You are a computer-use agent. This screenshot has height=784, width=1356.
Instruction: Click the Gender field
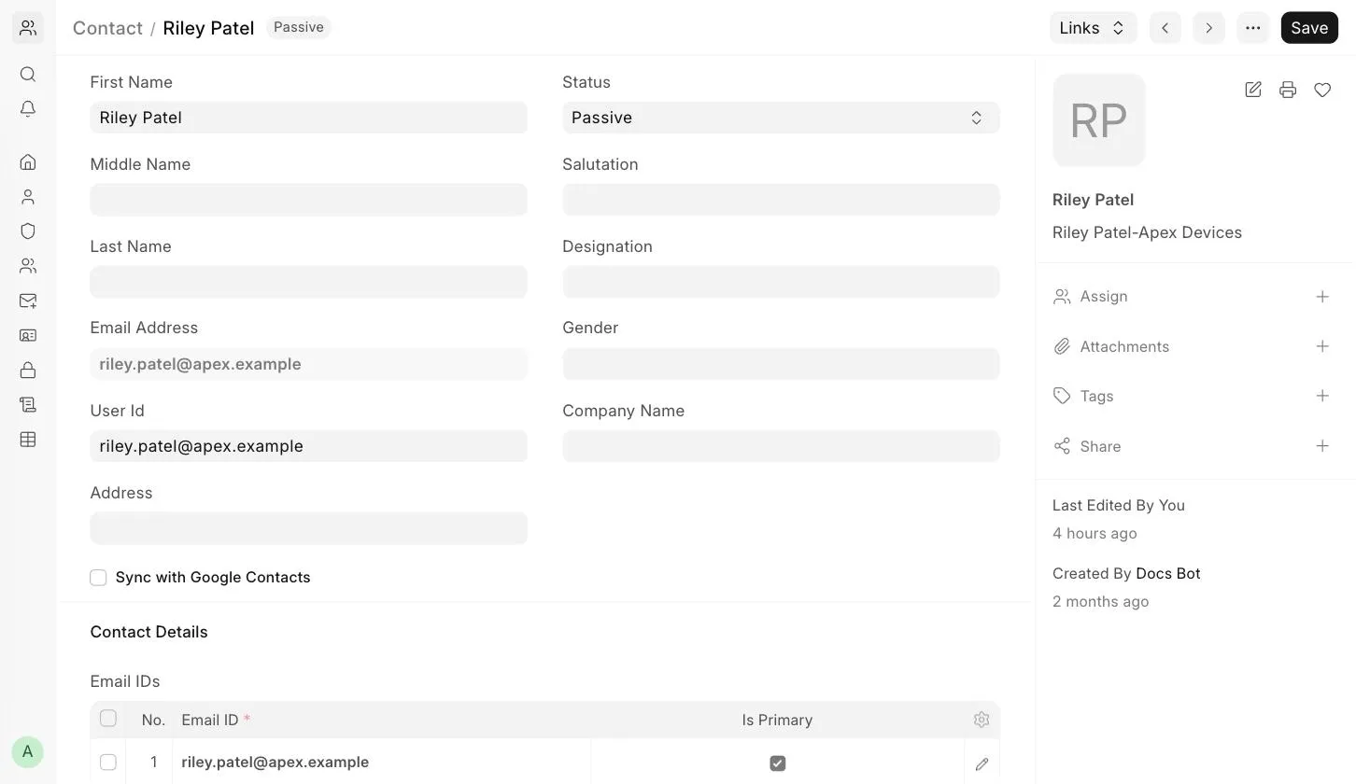tap(781, 364)
